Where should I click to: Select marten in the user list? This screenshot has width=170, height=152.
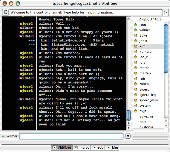tap(148, 73)
